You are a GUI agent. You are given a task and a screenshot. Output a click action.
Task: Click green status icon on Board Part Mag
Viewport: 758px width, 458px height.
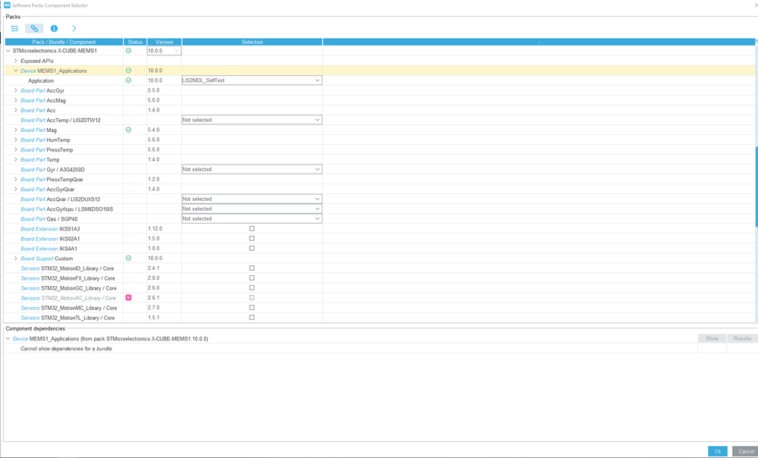(128, 130)
